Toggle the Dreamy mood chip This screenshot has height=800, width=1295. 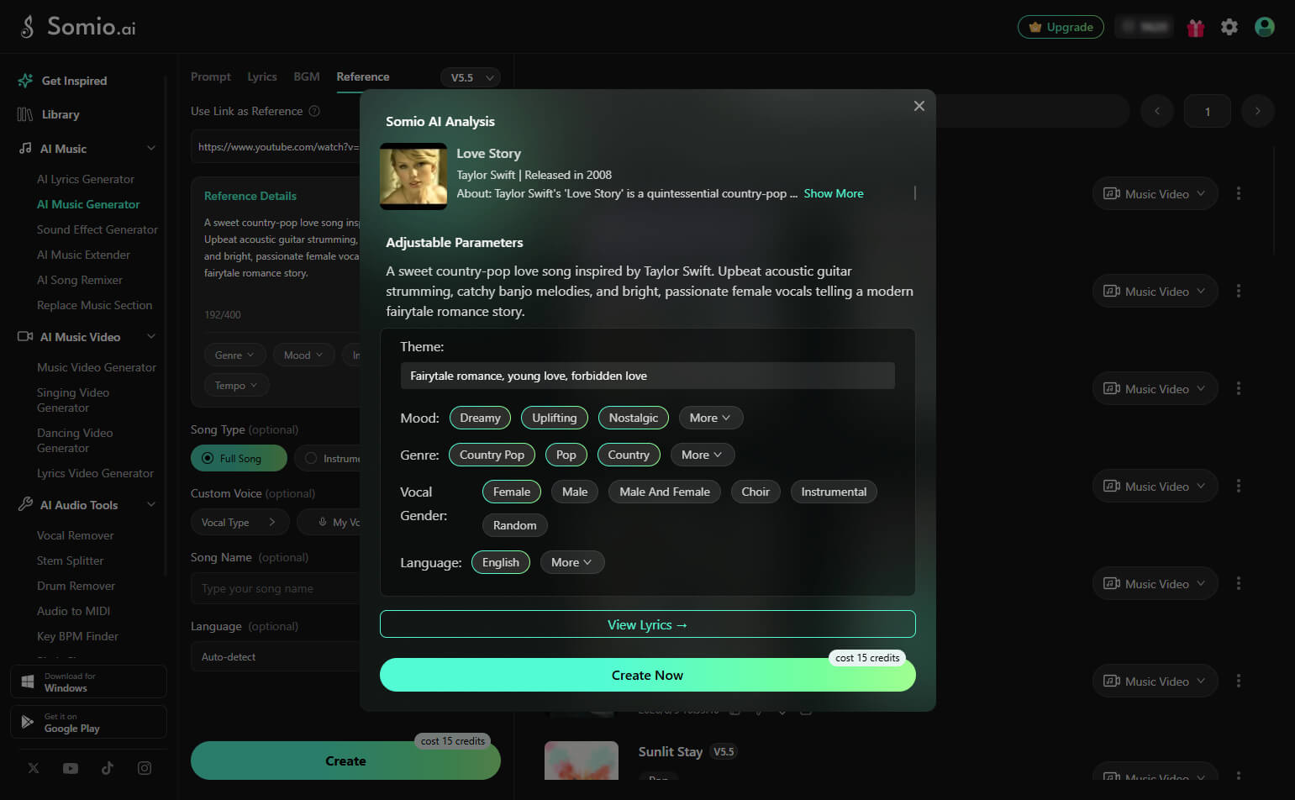point(480,418)
